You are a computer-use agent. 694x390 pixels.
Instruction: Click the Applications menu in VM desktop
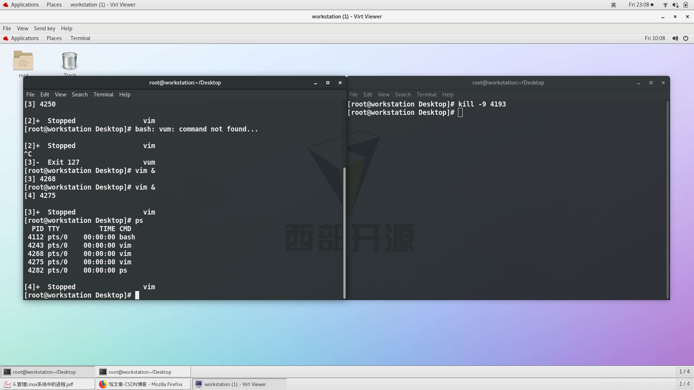(x=24, y=38)
